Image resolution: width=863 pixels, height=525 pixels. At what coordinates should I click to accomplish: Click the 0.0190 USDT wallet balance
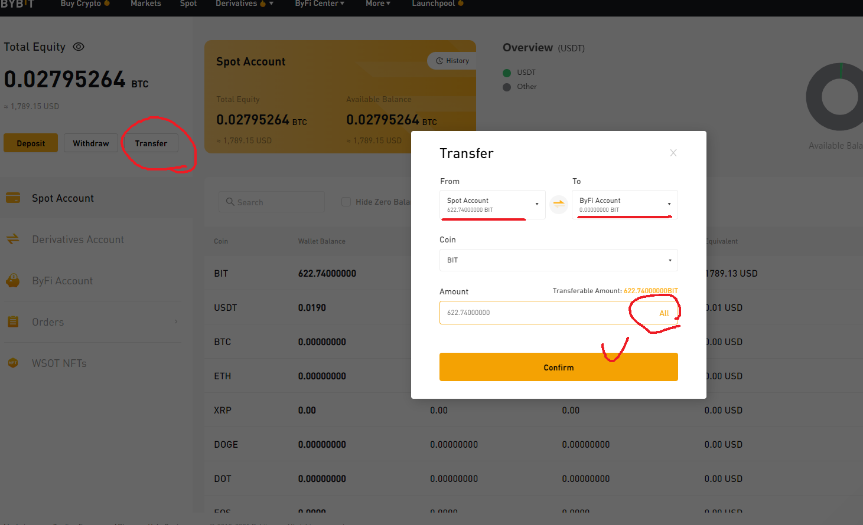pyautogui.click(x=312, y=308)
